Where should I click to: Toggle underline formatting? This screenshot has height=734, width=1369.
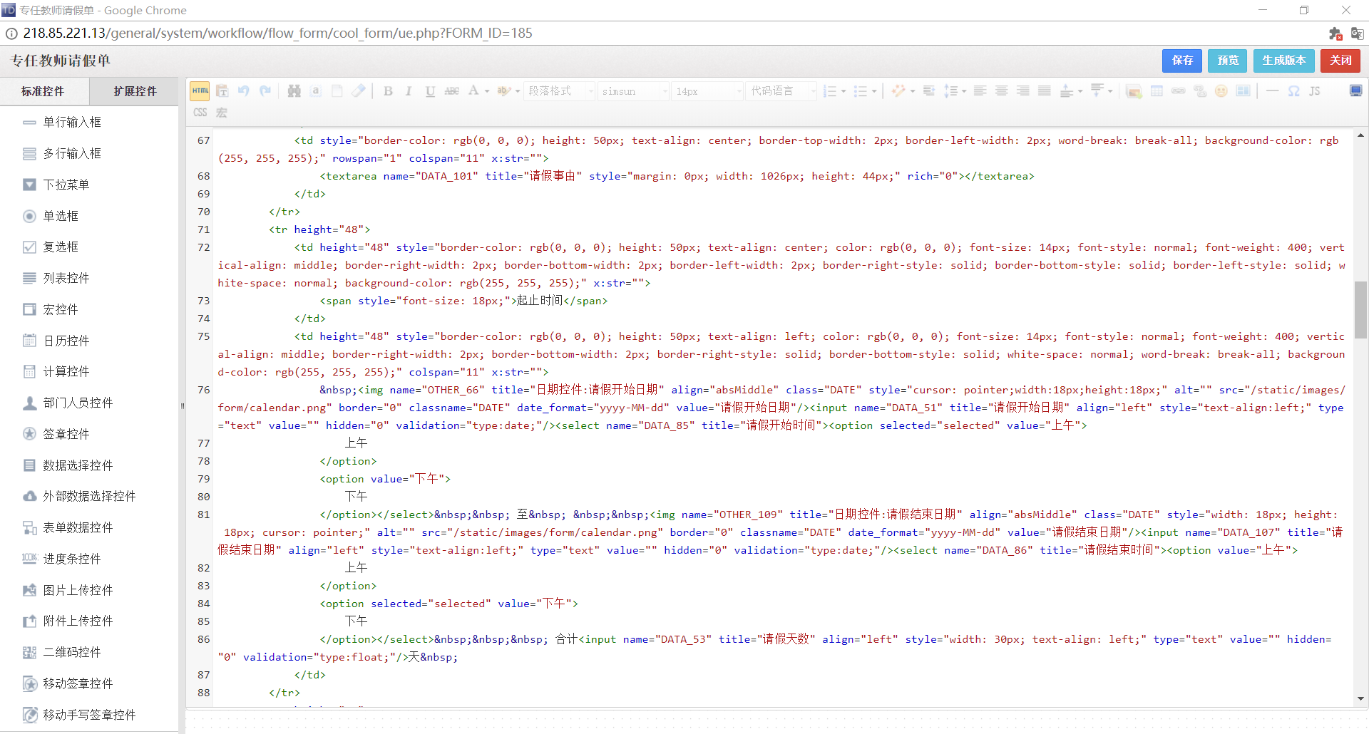click(x=430, y=91)
